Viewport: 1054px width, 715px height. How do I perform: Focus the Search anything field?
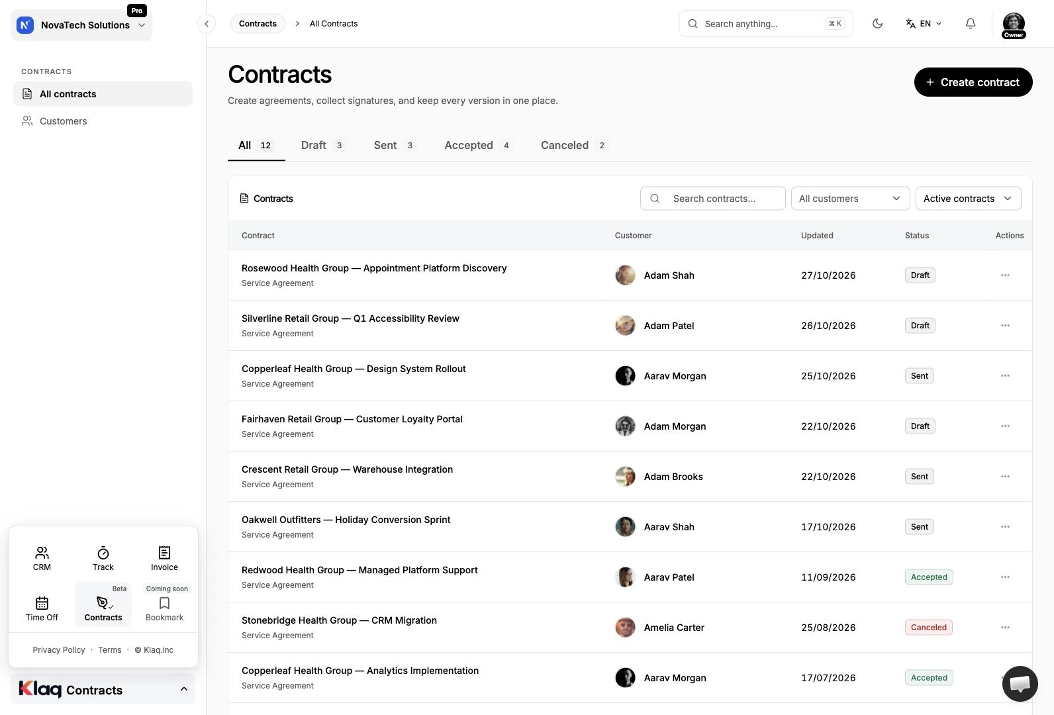[766, 24]
